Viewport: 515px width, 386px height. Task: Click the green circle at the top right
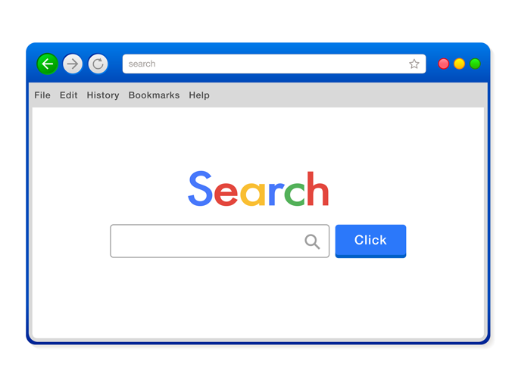click(475, 64)
